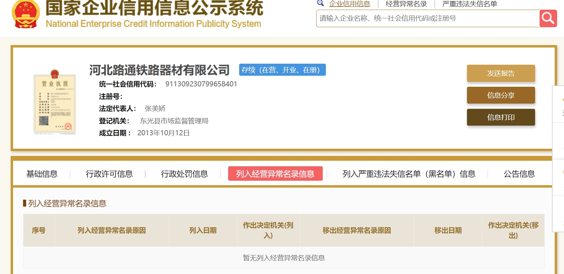Open the 行政处罚信息 tab
Viewport: 564px width, 274px height.
tap(184, 174)
